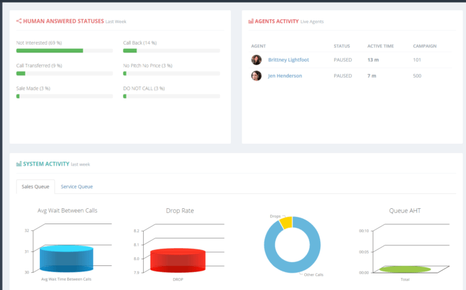Viewport: 466px width, 290px height.
Task: Click campaign number 500
Action: pos(417,76)
